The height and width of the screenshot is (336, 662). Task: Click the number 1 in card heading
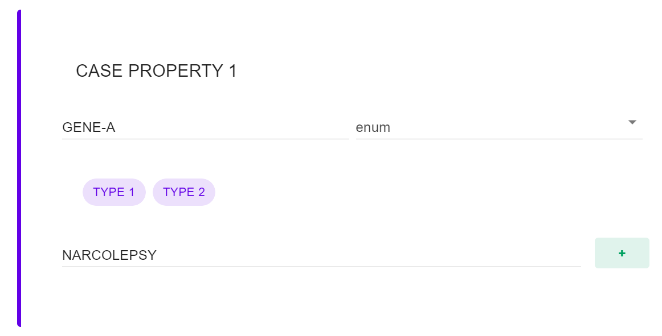tap(232, 71)
